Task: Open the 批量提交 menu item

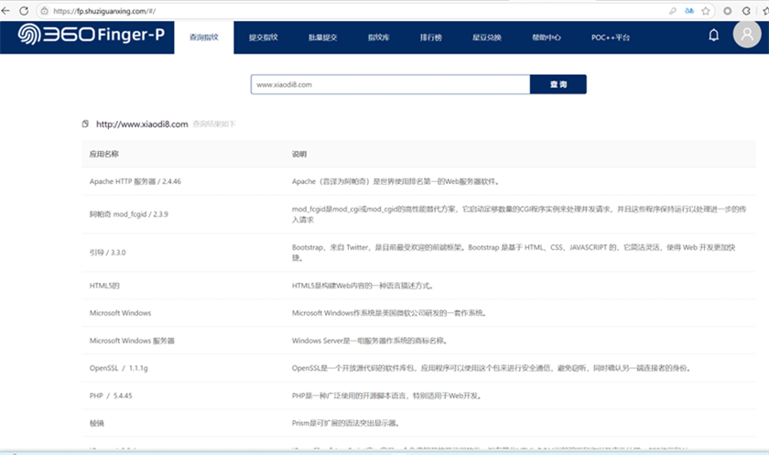Action: pyautogui.click(x=322, y=38)
